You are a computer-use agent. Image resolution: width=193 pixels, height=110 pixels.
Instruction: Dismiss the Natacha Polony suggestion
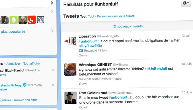pyautogui.click(x=53, y=85)
